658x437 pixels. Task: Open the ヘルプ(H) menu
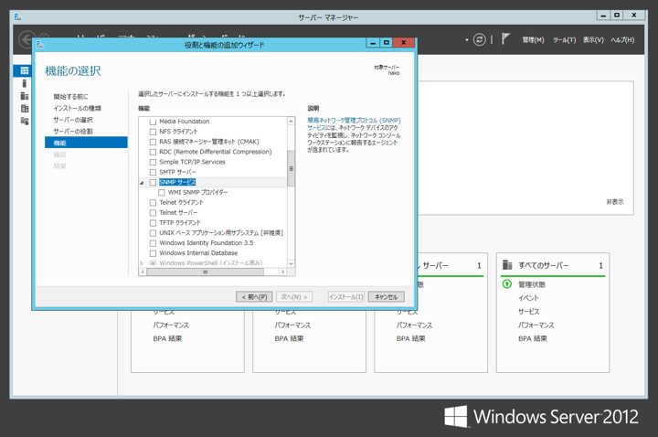622,40
